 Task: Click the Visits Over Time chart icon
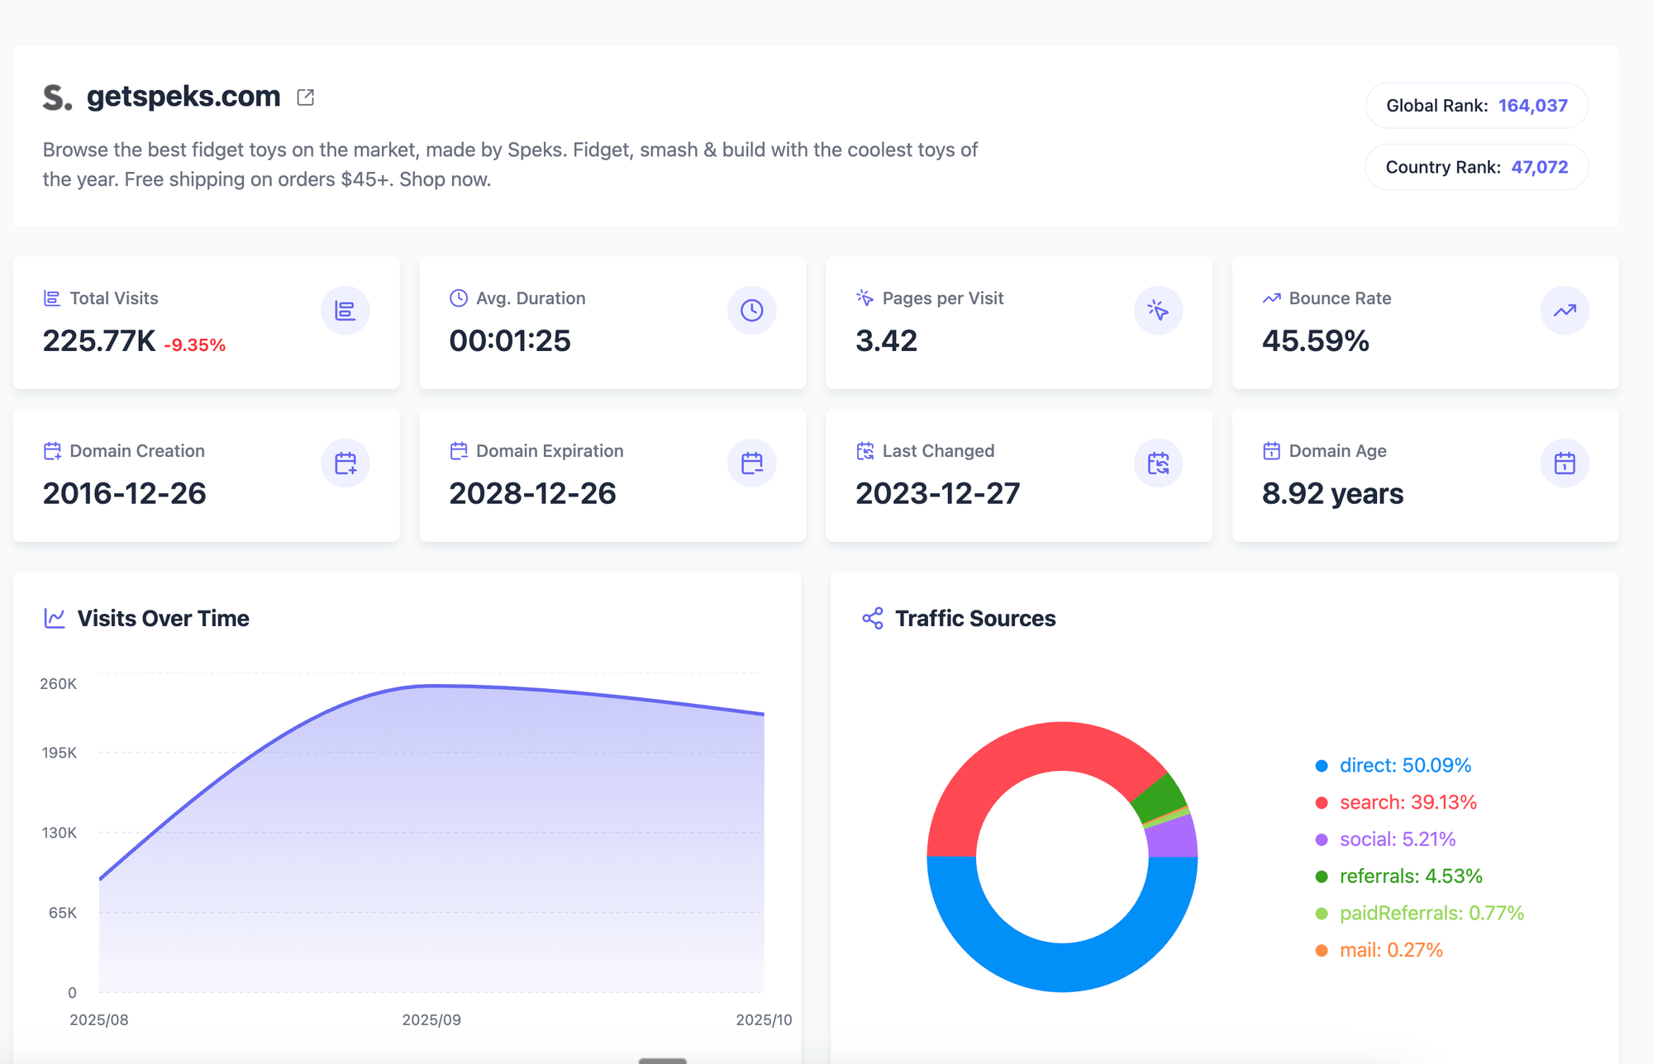(x=55, y=618)
